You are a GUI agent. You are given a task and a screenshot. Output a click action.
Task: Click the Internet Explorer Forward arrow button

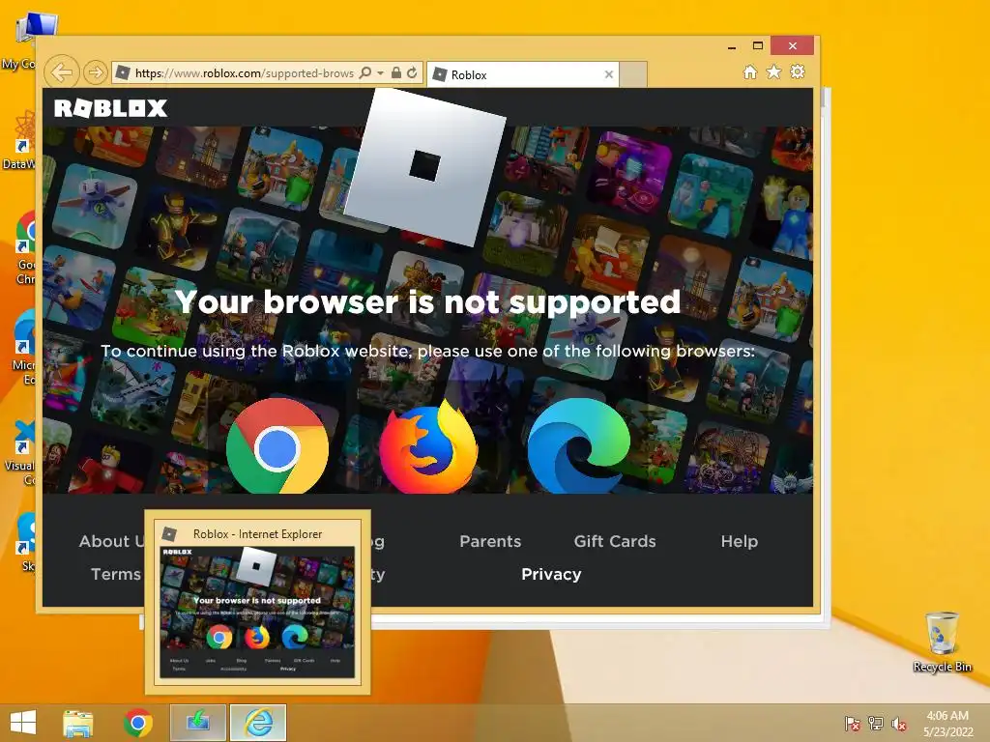96,73
